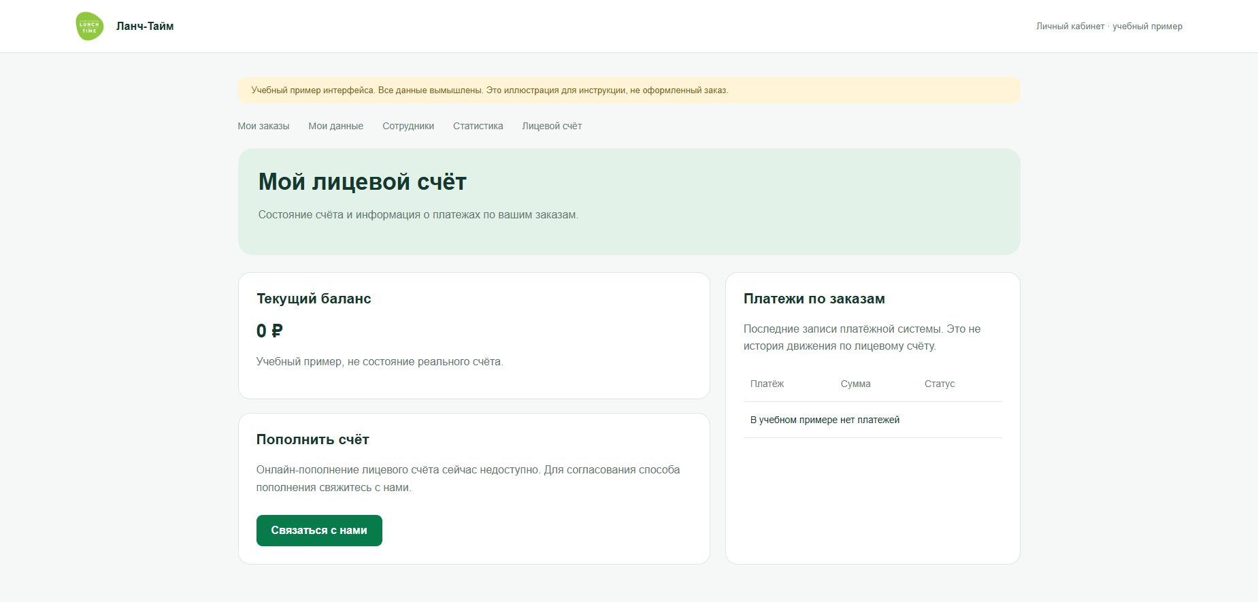Click the Текущий баланс card title
This screenshot has height=602, width=1258.
click(x=314, y=299)
